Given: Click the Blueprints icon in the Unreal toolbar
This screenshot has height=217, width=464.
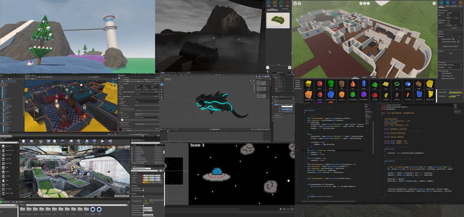Looking at the screenshot, I should (x=71, y=141).
